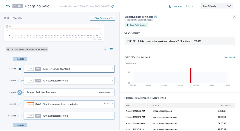Click the back arrow beside Georgina Kalou
The width and height of the screenshot is (240, 131).
coord(8,6)
